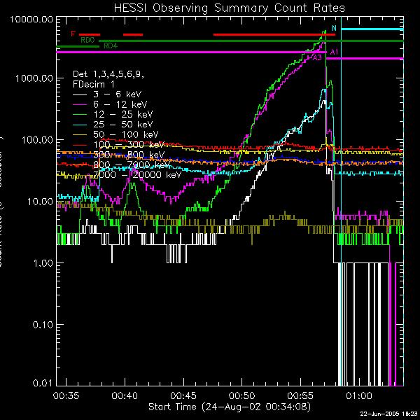Click the green RD4 flag label
Viewport: 420px width, 420px height.
111,46
